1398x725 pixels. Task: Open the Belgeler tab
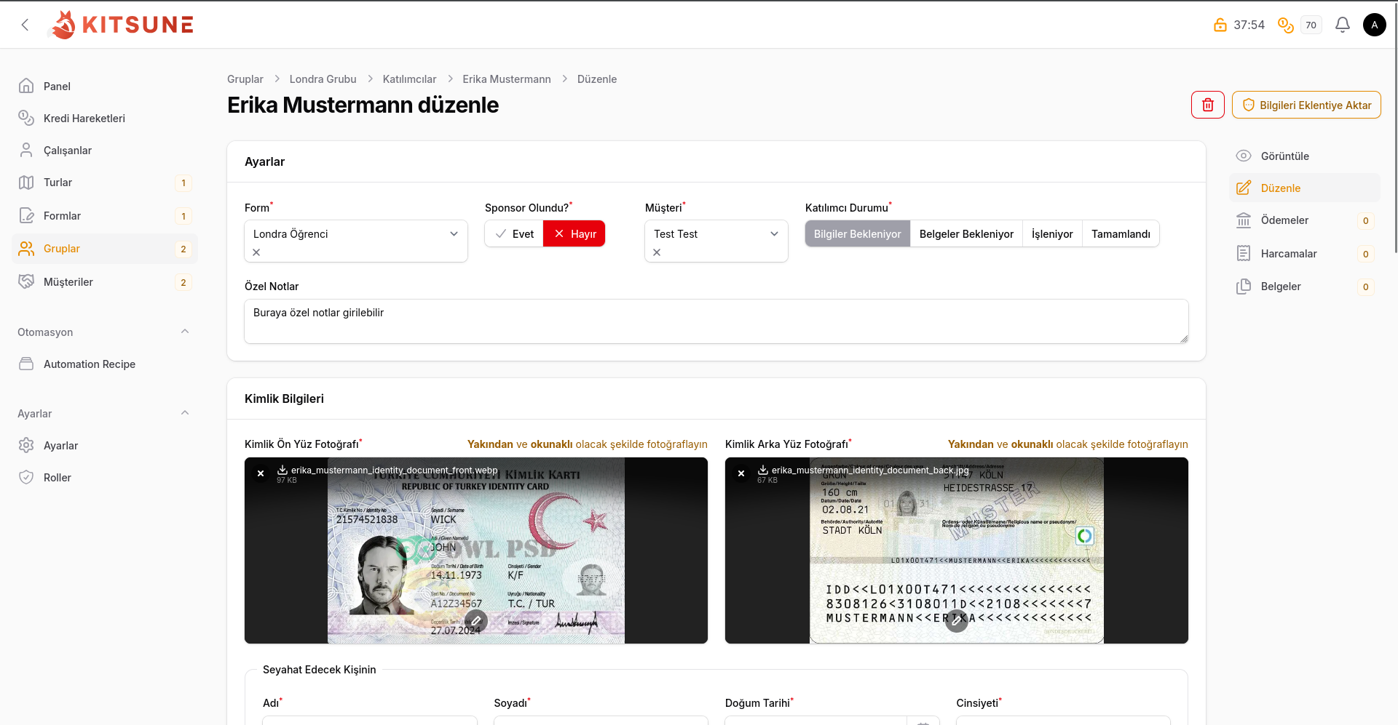(x=1305, y=286)
